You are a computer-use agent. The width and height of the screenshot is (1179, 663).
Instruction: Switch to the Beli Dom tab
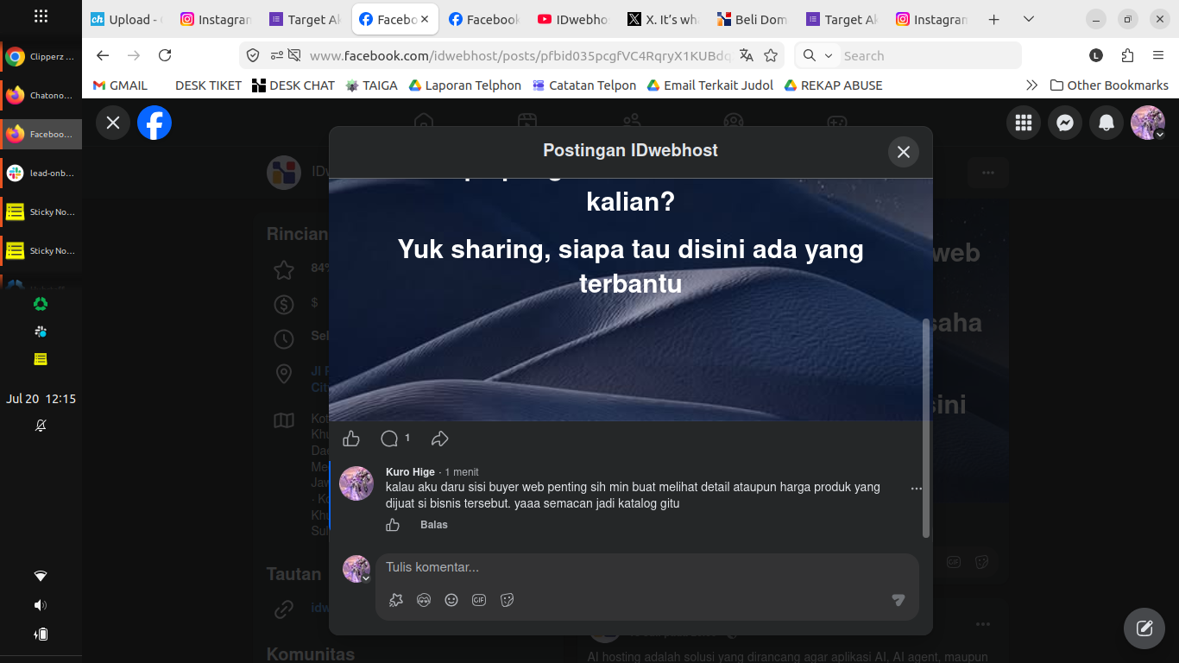(x=753, y=19)
